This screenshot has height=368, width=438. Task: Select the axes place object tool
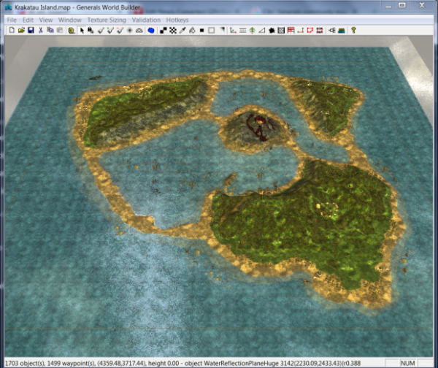pos(233,30)
